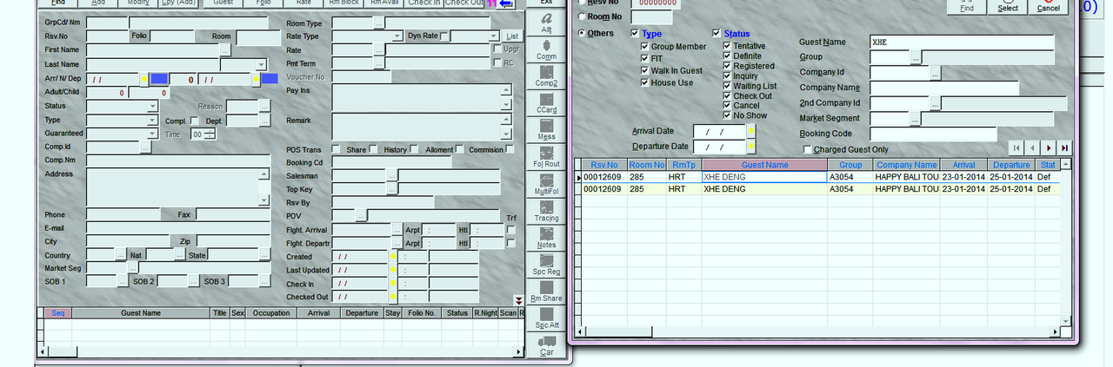Click the Rm Share sidebar icon
Image resolution: width=1113 pixels, height=367 pixels.
click(x=546, y=291)
